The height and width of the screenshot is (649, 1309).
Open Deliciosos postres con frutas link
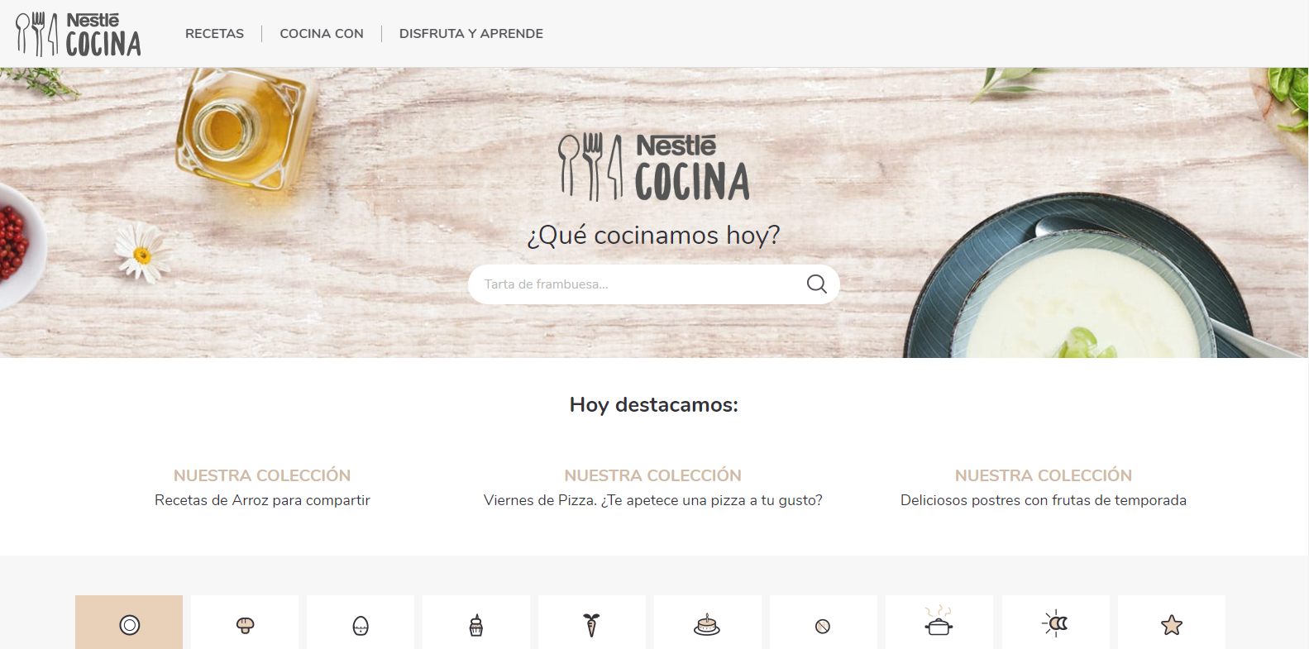click(1043, 500)
